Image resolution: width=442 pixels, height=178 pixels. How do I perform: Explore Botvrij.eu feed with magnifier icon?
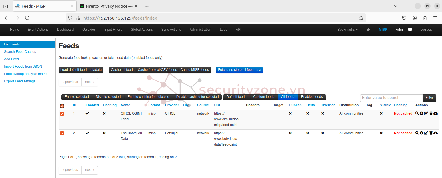(417, 133)
